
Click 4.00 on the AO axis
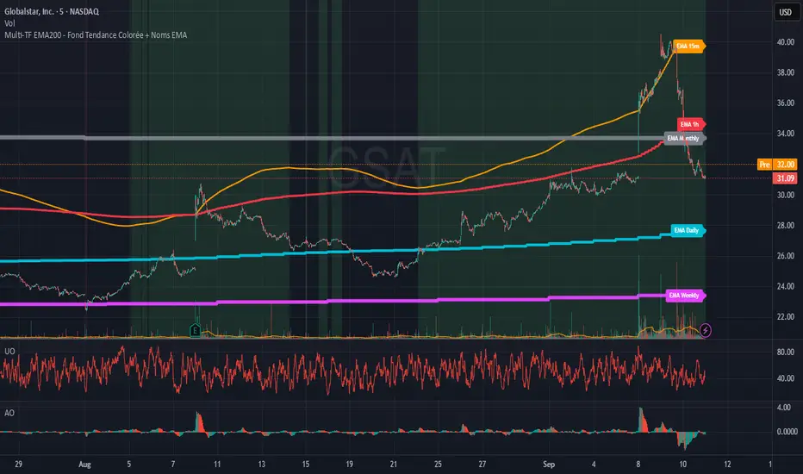tap(783, 408)
